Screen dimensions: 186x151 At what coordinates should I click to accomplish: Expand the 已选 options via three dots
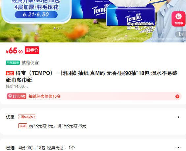click(x=178, y=147)
